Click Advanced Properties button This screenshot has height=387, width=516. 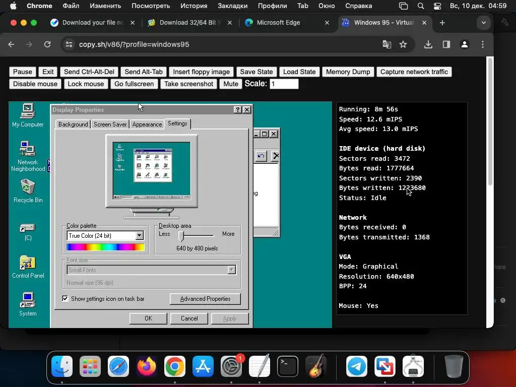[205, 299]
